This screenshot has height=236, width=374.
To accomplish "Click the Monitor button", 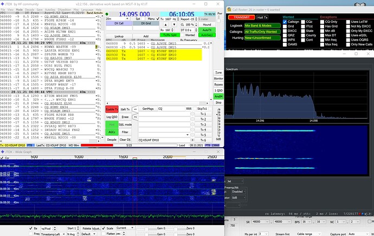I will (x=218, y=78).
